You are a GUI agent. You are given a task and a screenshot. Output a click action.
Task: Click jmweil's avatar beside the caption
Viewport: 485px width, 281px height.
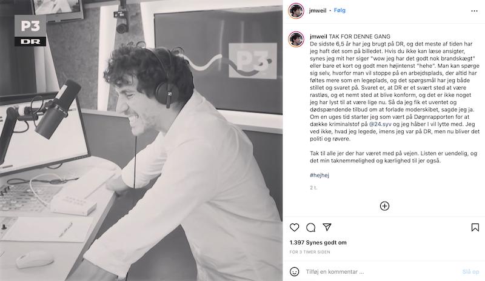pyautogui.click(x=296, y=39)
